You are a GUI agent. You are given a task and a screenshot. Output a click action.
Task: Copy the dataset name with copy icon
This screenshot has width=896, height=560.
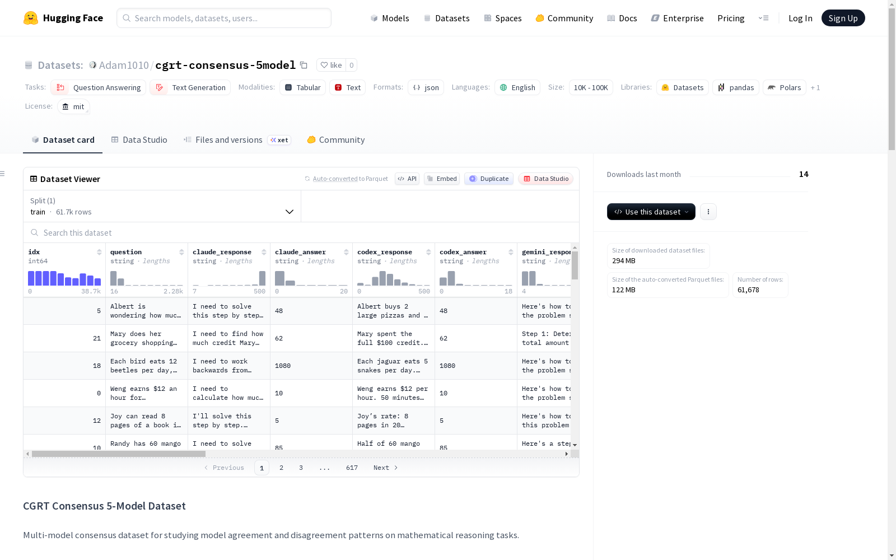[304, 65]
